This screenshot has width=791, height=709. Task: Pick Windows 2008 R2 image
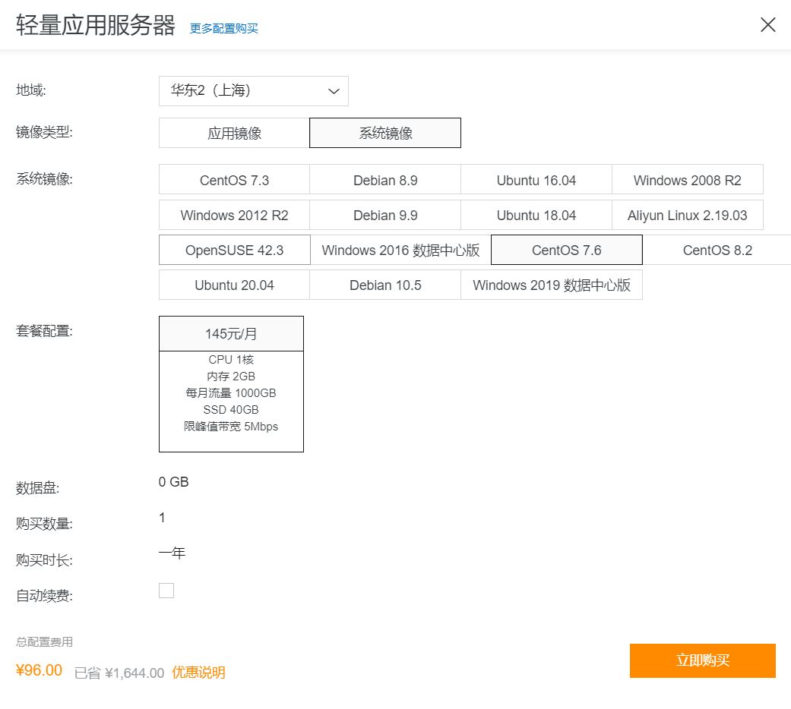pos(687,180)
